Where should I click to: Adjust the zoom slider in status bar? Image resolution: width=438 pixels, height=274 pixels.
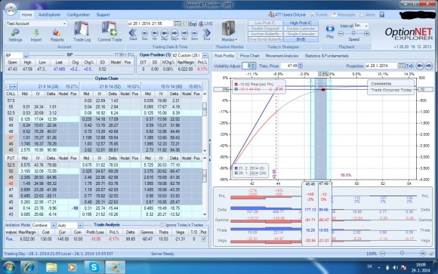402,254
